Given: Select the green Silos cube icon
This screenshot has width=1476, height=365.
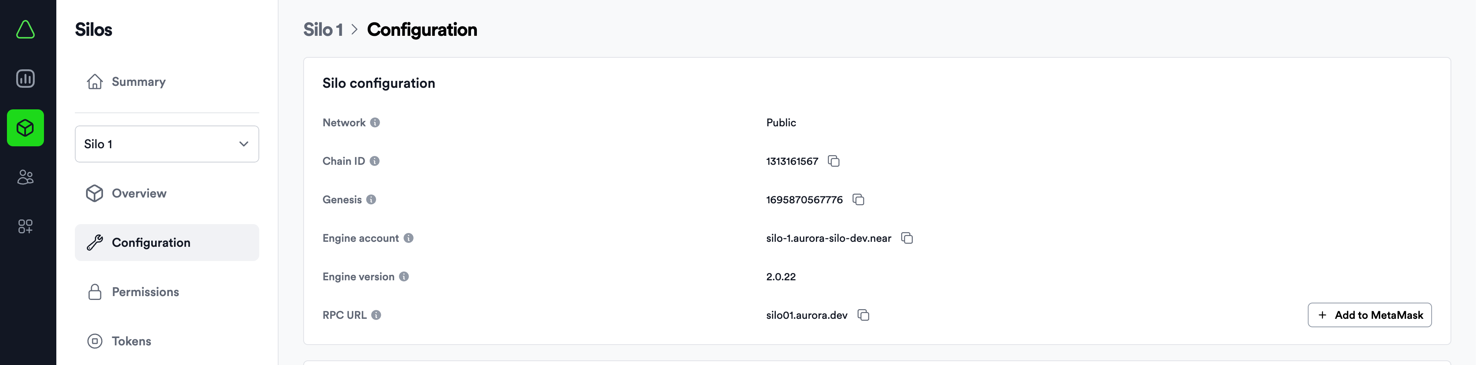Looking at the screenshot, I should click(25, 128).
